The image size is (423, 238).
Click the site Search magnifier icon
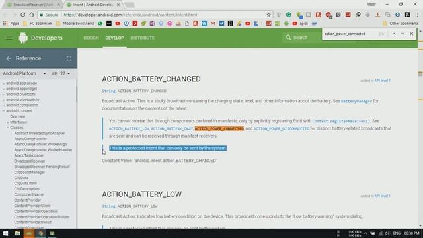coord(288,38)
